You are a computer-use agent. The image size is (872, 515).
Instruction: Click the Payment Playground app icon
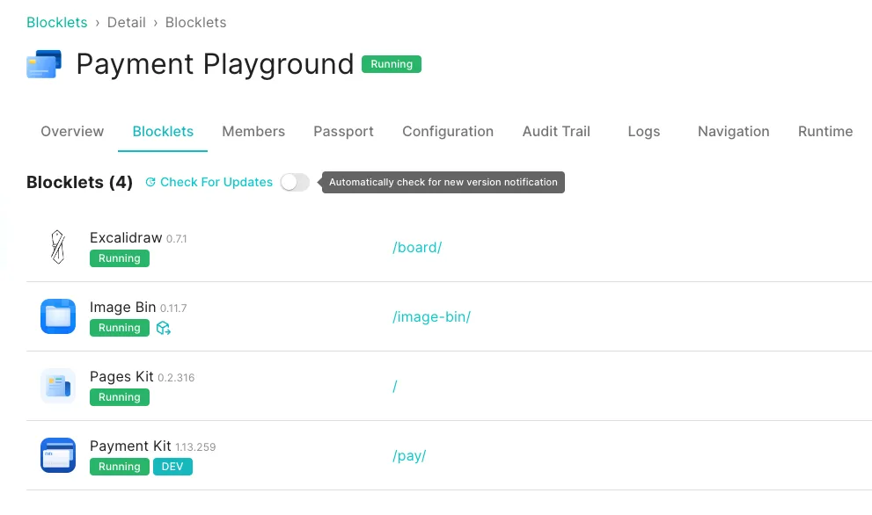(x=44, y=64)
